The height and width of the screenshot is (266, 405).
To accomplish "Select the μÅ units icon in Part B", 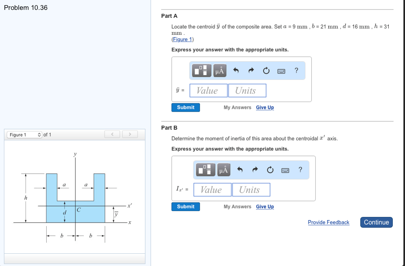I will [x=223, y=169].
